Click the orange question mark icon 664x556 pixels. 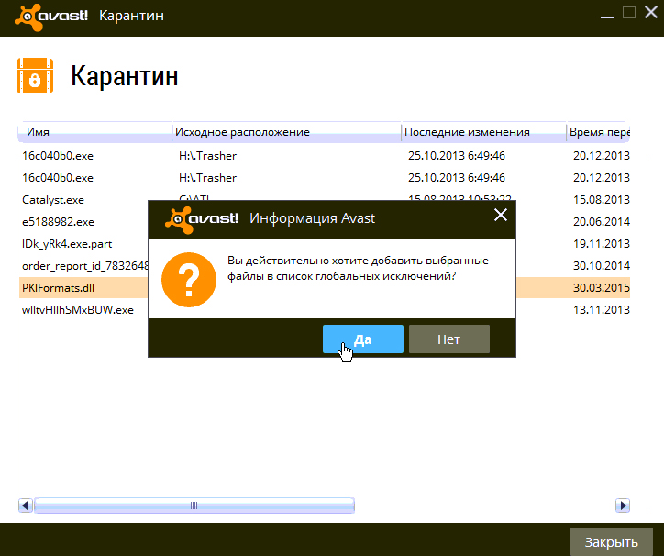[188, 280]
